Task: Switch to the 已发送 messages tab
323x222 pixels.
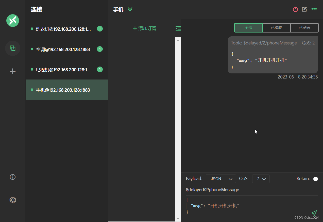Action: tap(304, 28)
